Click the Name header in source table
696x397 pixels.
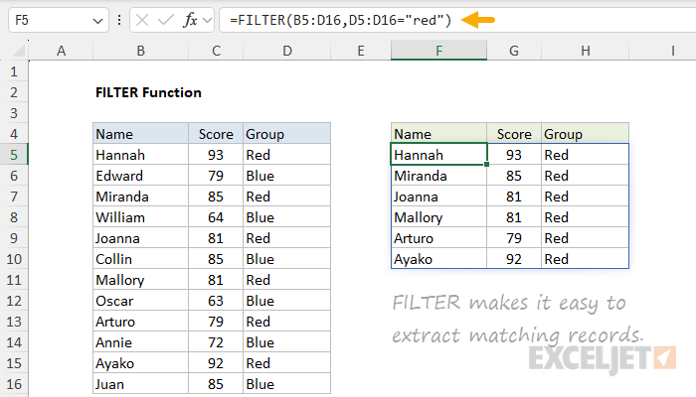click(141, 134)
